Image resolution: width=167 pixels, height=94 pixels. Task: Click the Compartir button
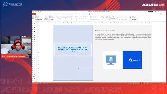162,14
